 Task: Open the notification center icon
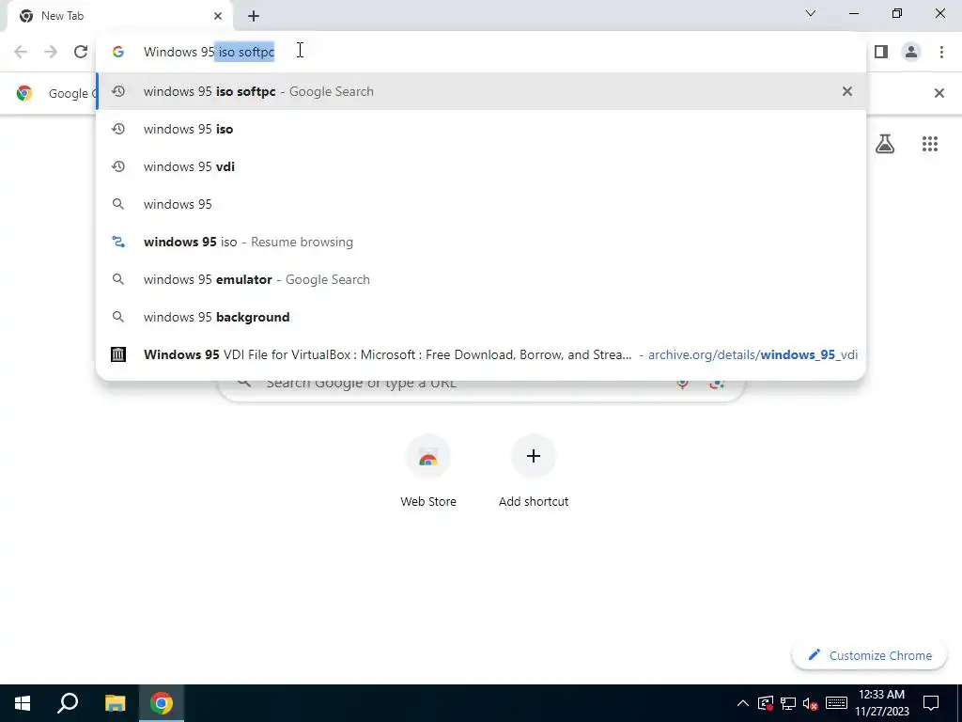931,703
